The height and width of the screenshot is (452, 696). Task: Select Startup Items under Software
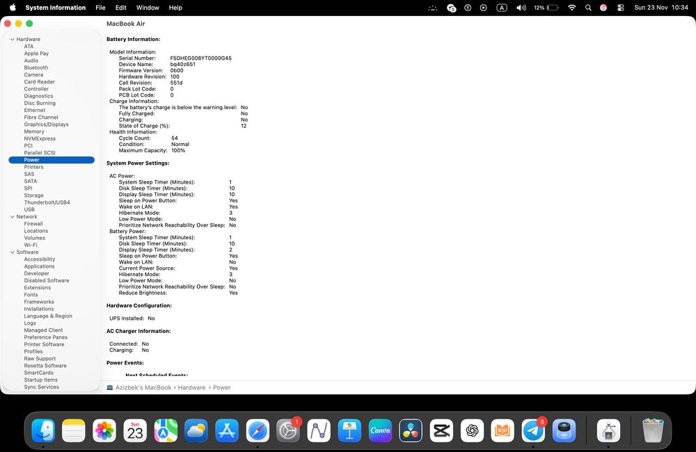[x=41, y=380]
